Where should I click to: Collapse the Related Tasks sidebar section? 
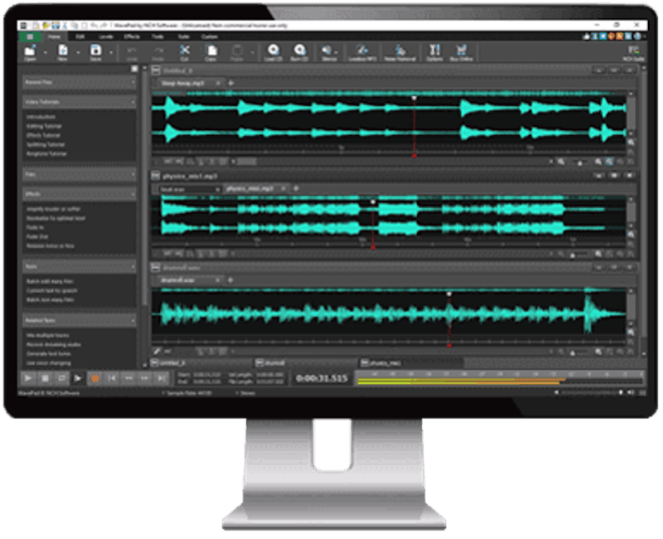133,320
